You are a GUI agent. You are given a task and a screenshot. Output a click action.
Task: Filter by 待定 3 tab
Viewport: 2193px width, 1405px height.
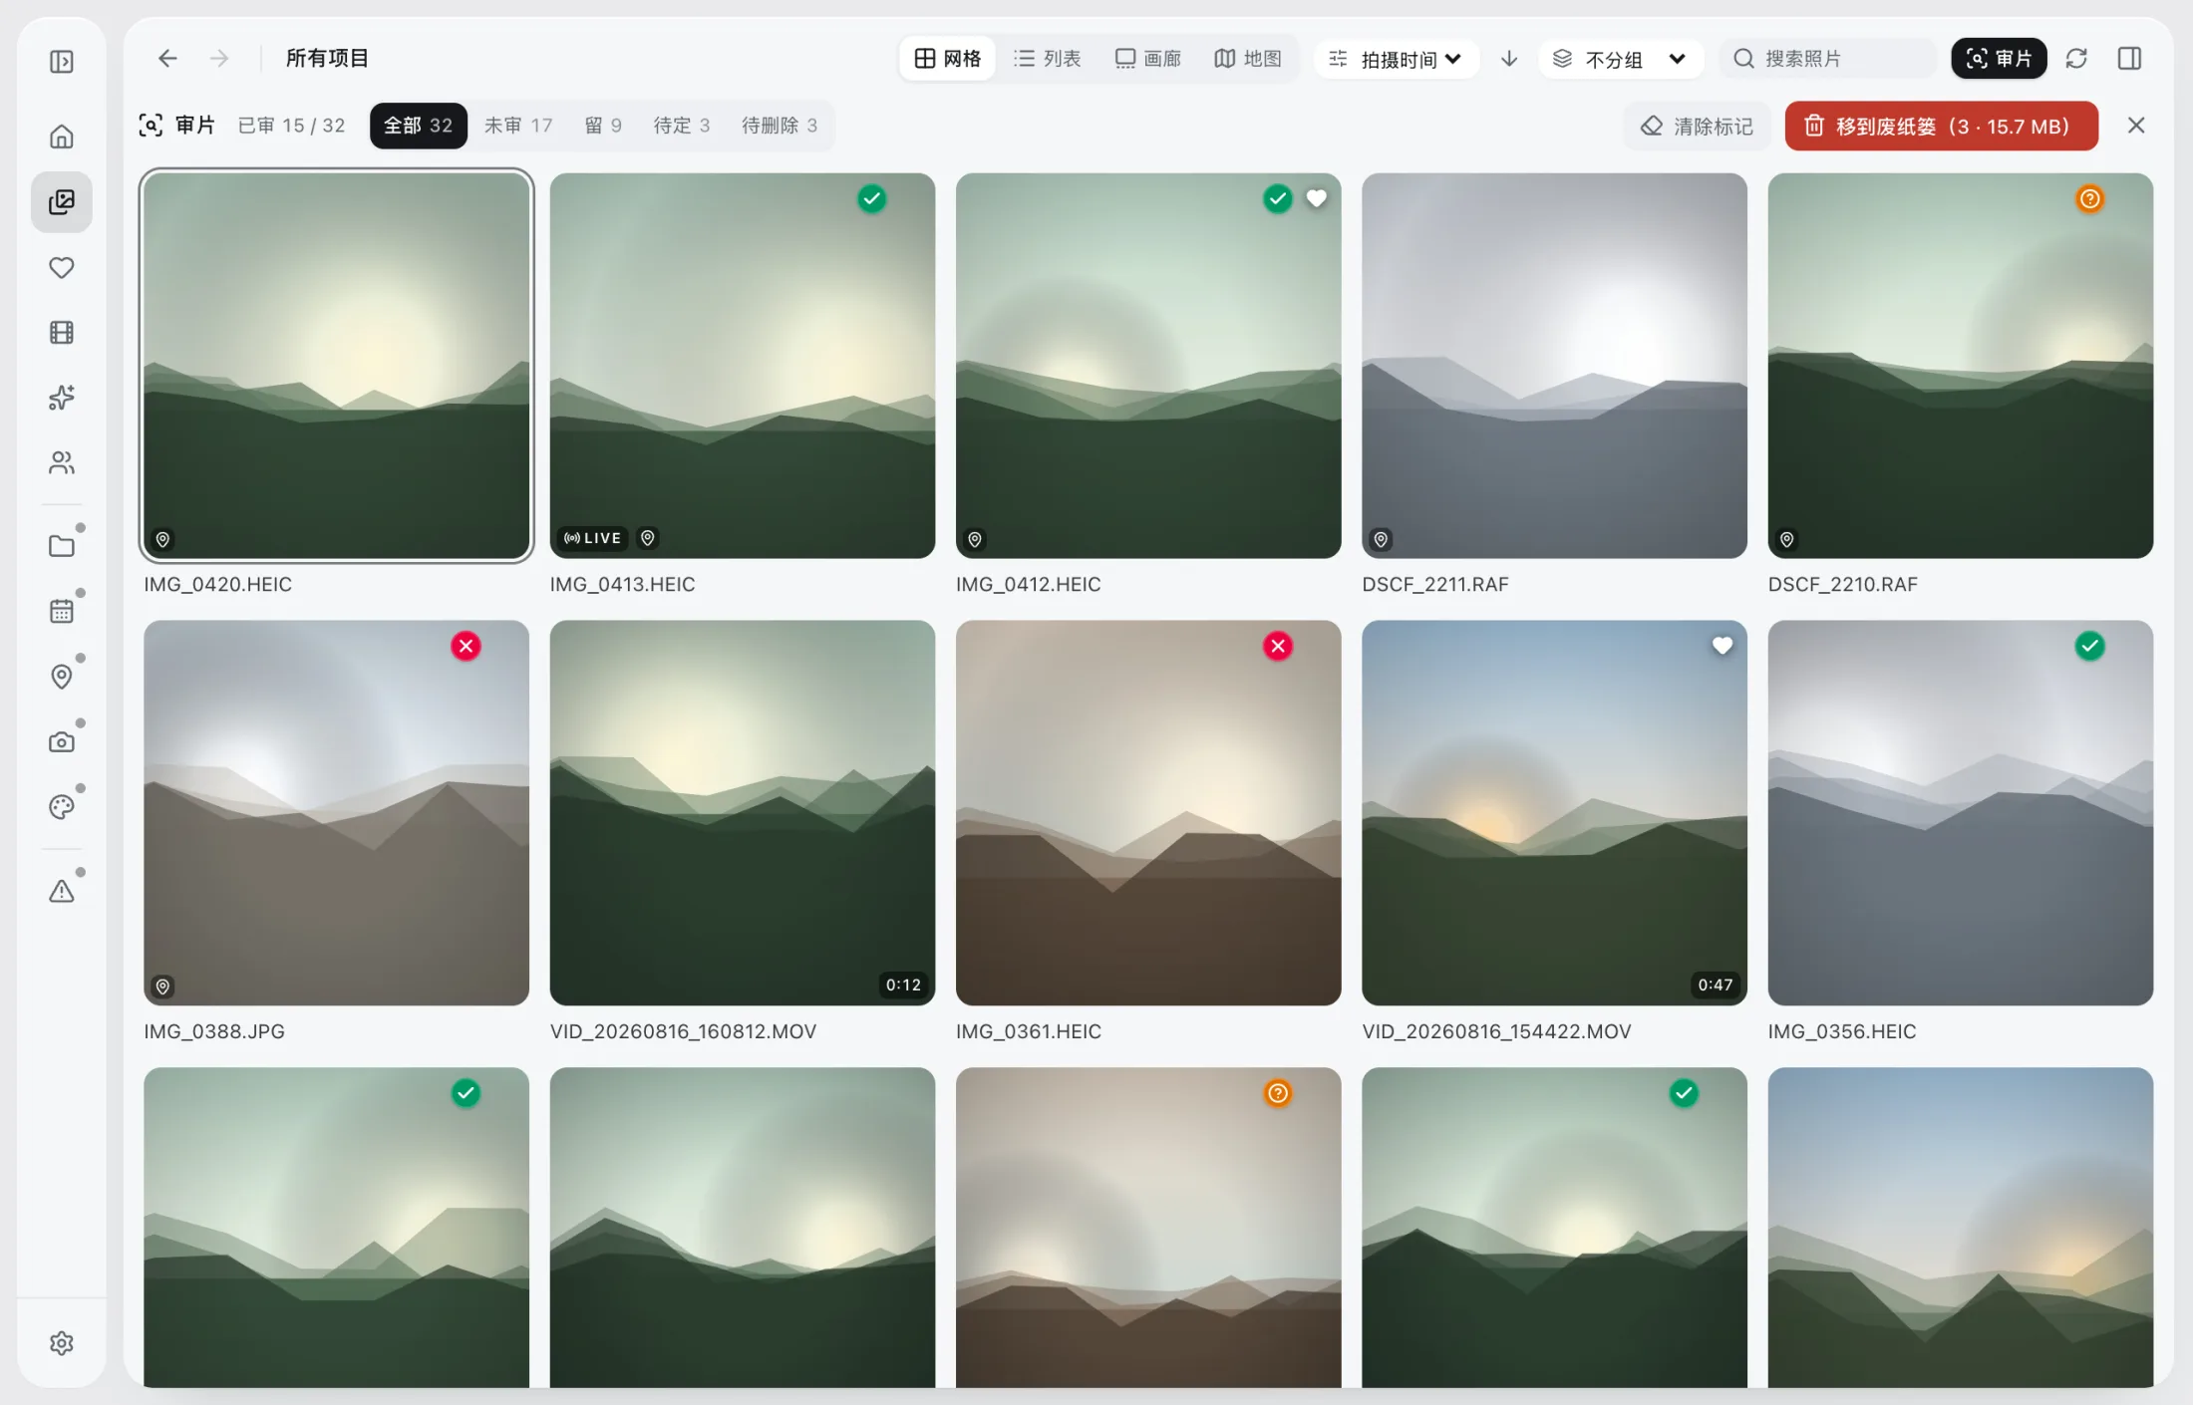pyautogui.click(x=682, y=126)
